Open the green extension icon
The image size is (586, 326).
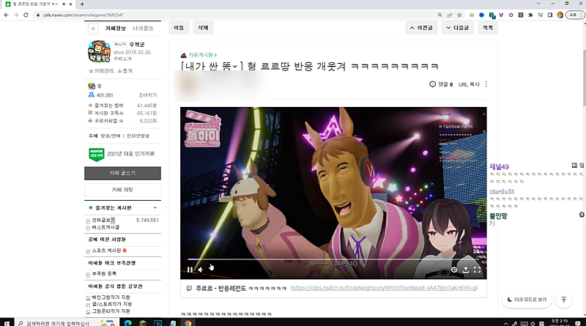tap(472, 15)
